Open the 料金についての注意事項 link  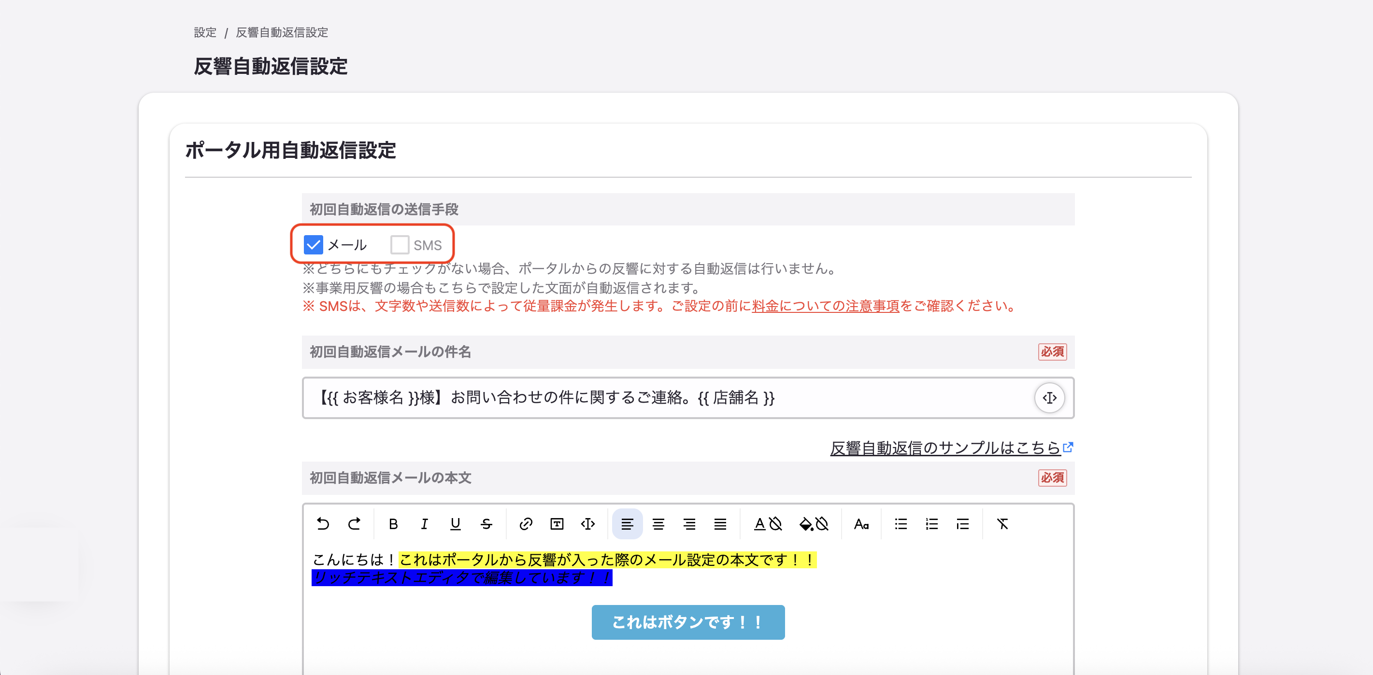pos(825,306)
